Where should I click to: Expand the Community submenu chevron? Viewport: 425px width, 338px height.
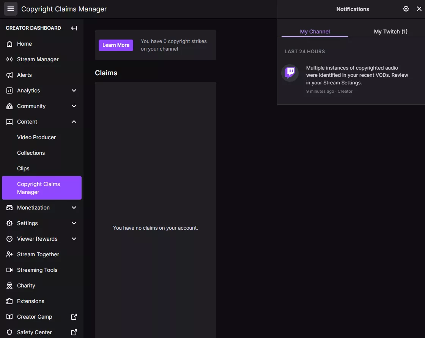(x=74, y=106)
